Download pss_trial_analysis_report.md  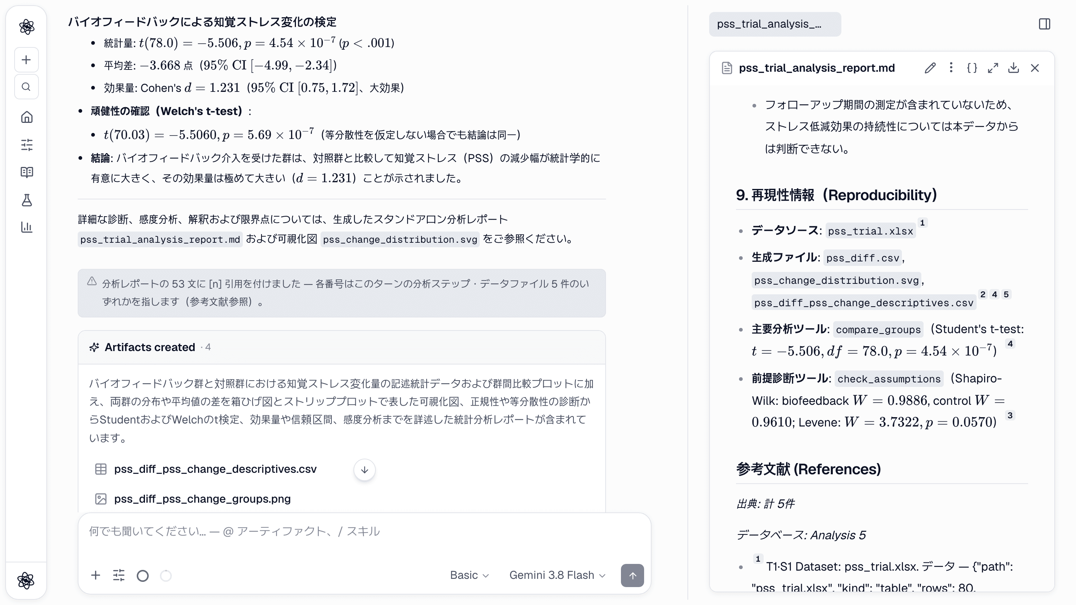click(1014, 68)
